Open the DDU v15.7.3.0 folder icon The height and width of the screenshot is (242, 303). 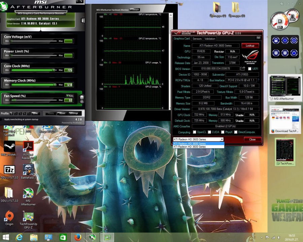pyautogui.click(x=9, y=195)
